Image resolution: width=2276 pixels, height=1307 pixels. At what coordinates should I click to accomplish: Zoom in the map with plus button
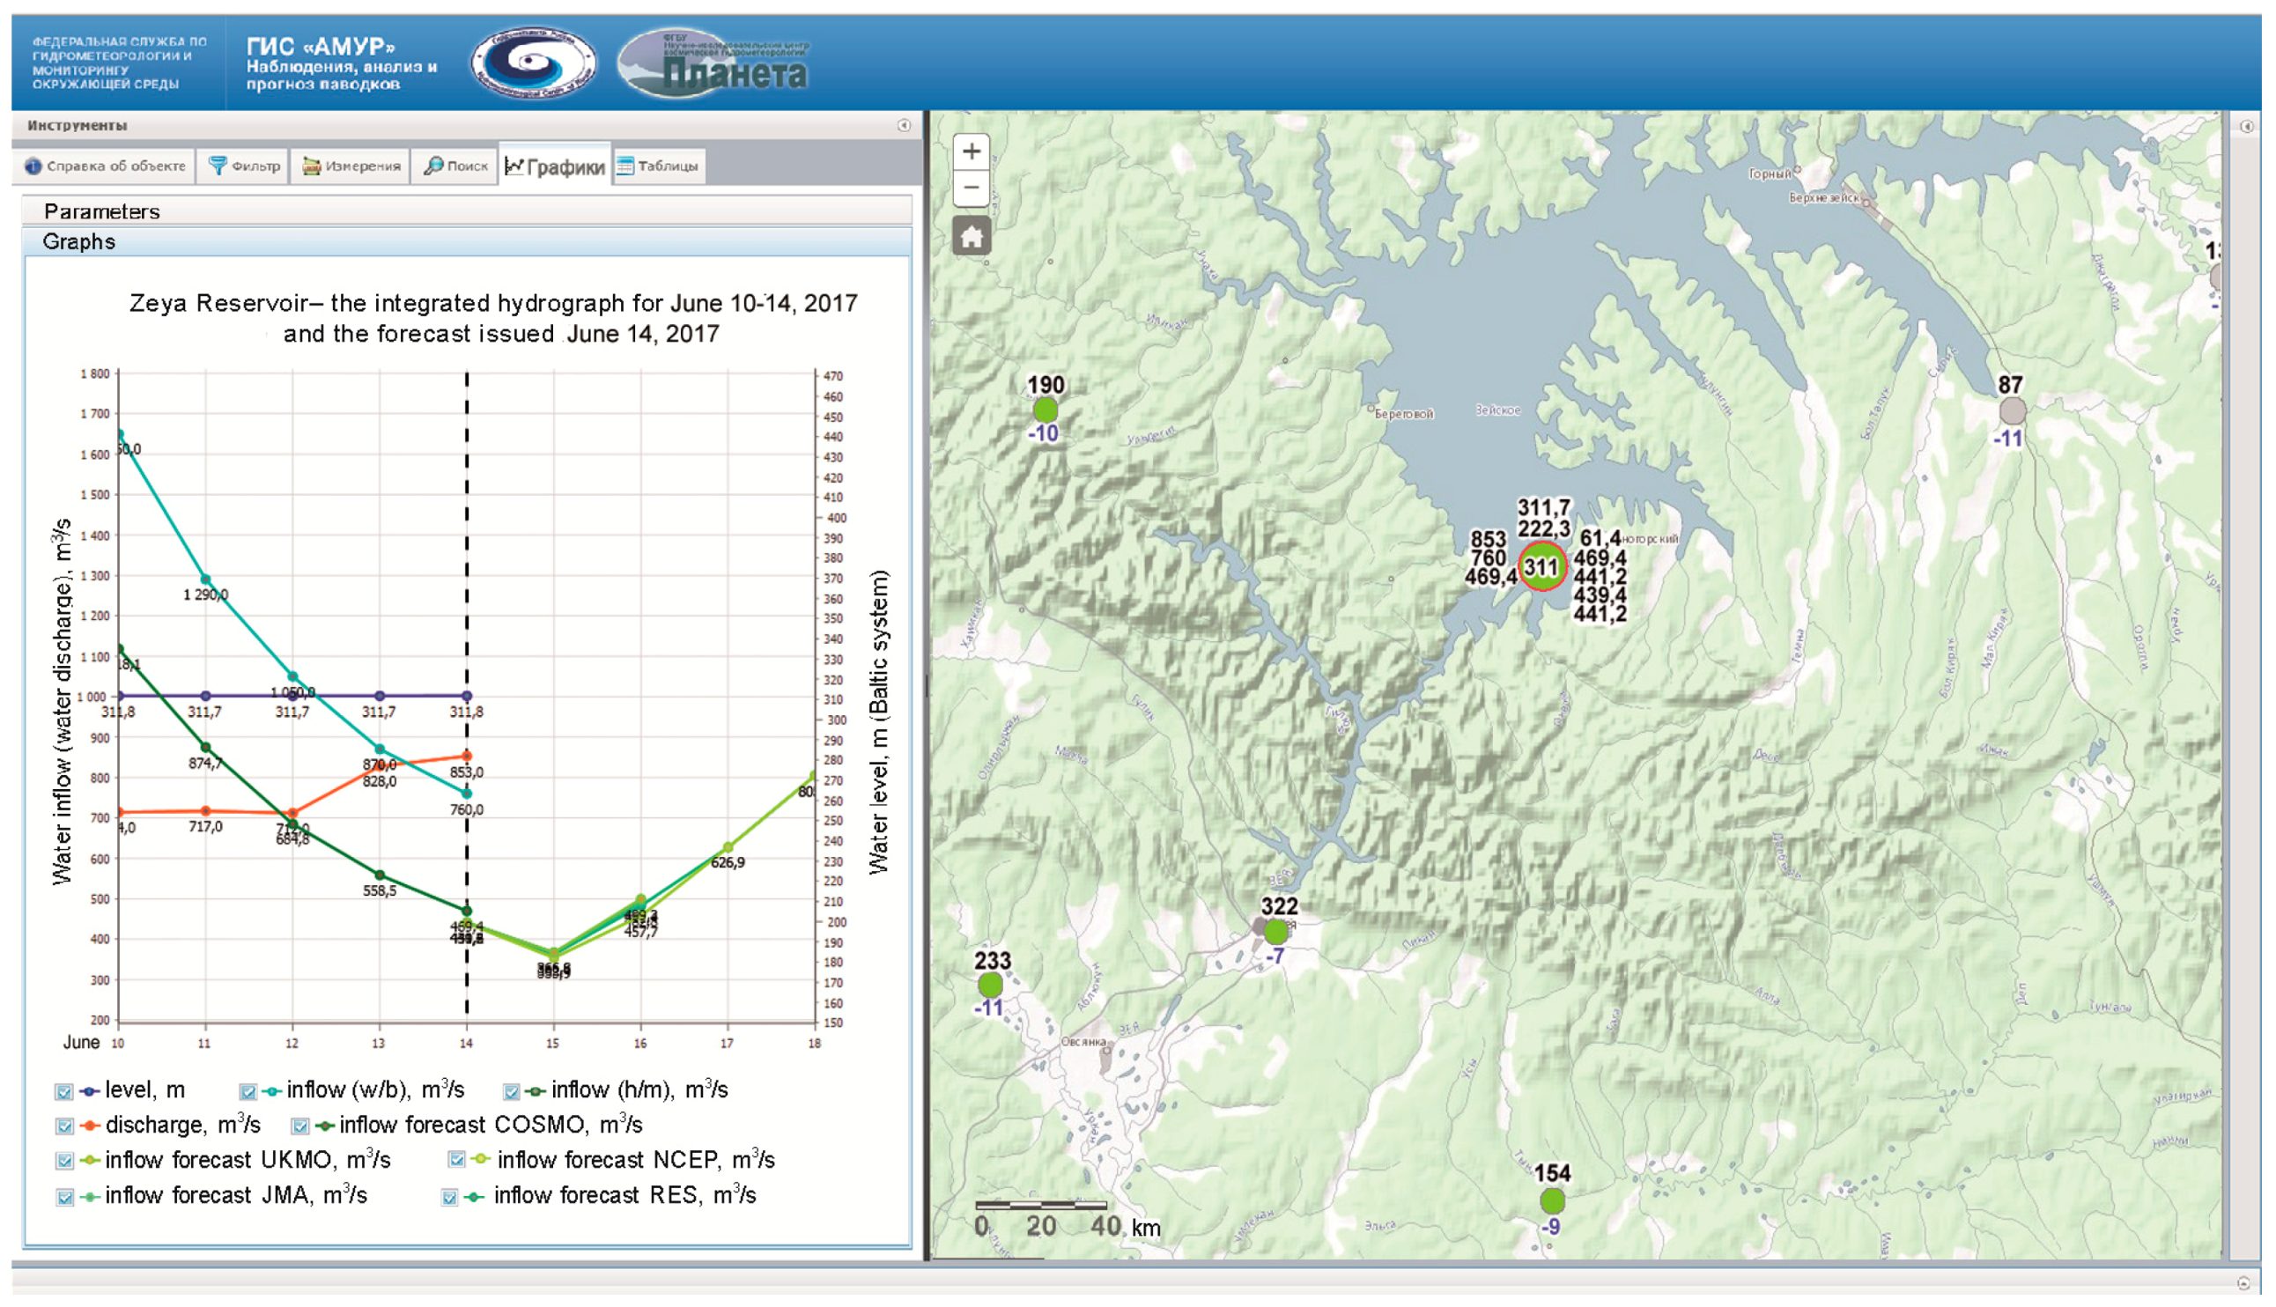(x=971, y=151)
